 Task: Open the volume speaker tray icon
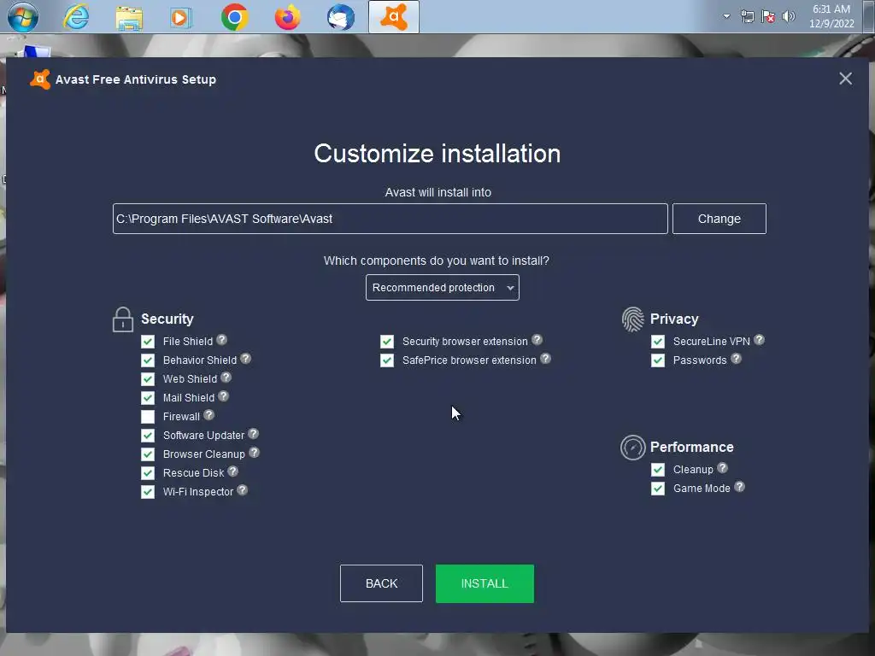click(789, 16)
